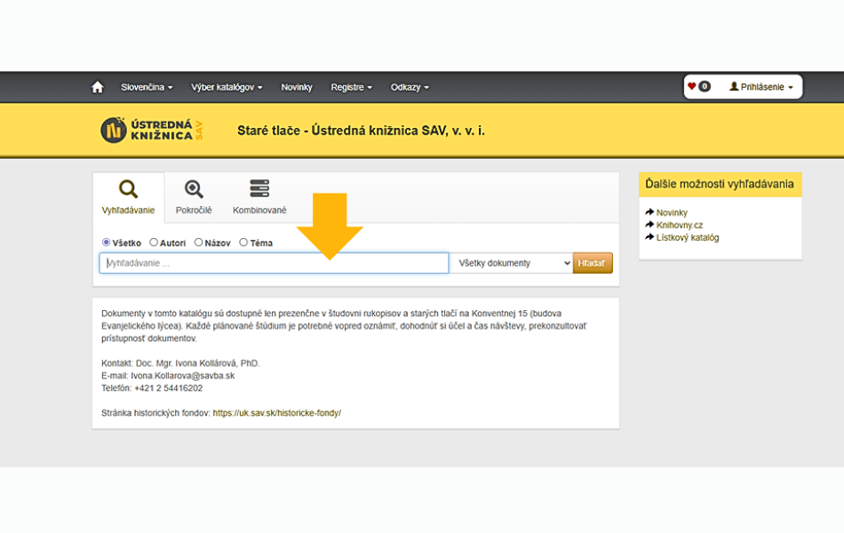Click the home icon in navbar
The width and height of the screenshot is (844, 533).
click(98, 87)
